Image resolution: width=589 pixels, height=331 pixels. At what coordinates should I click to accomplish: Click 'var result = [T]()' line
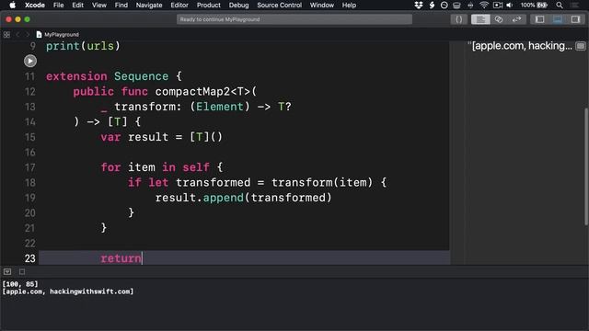click(162, 137)
